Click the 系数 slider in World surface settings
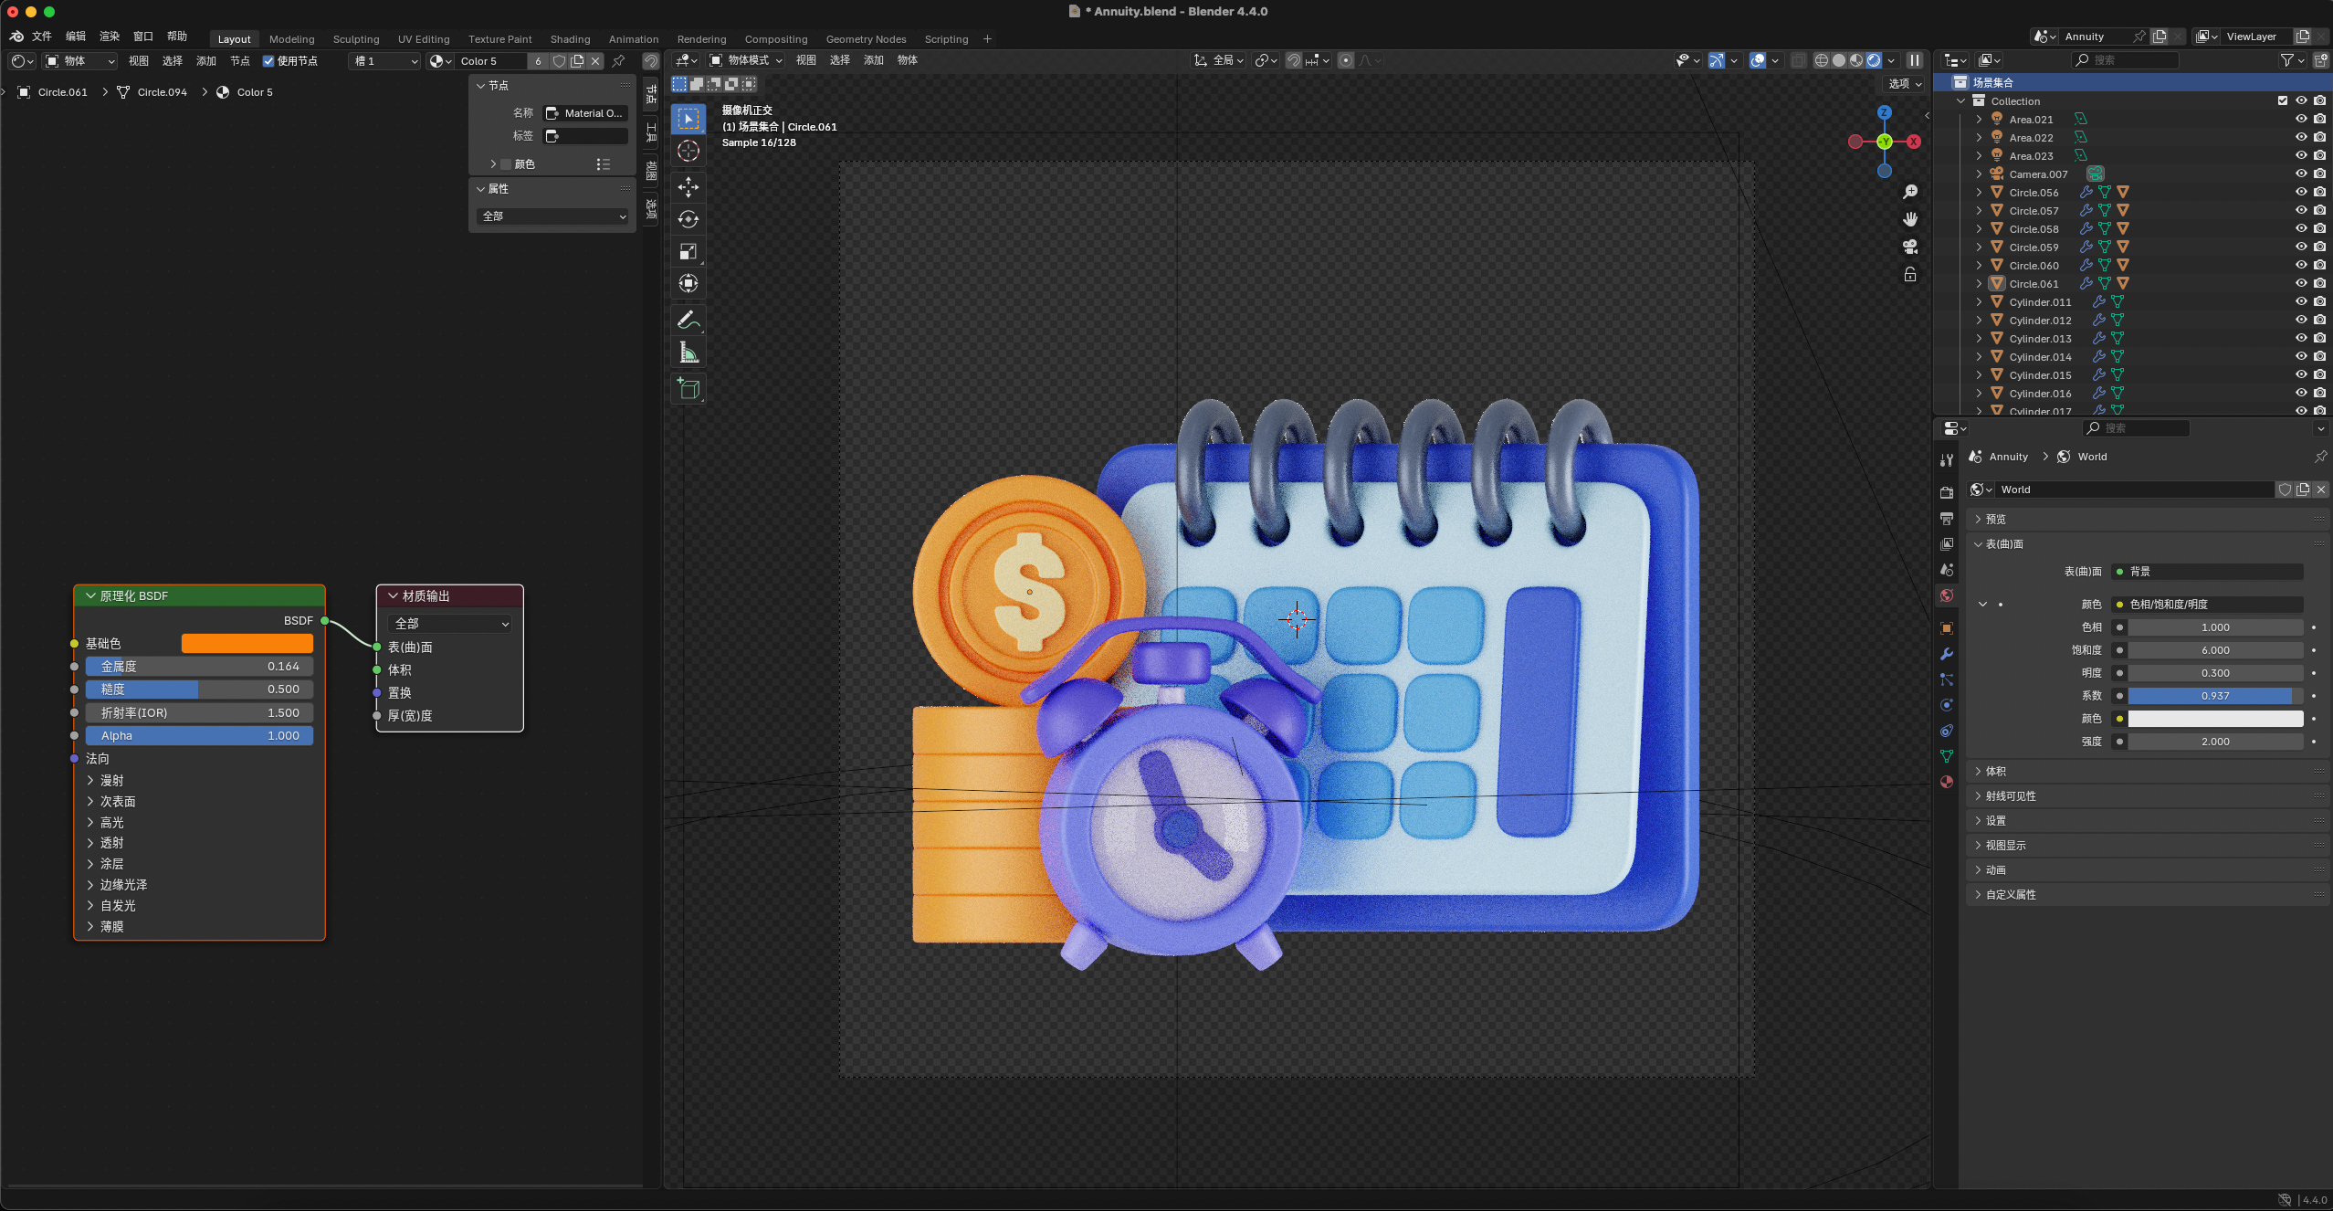Screen dimensions: 2333x1211 [x=2213, y=695]
